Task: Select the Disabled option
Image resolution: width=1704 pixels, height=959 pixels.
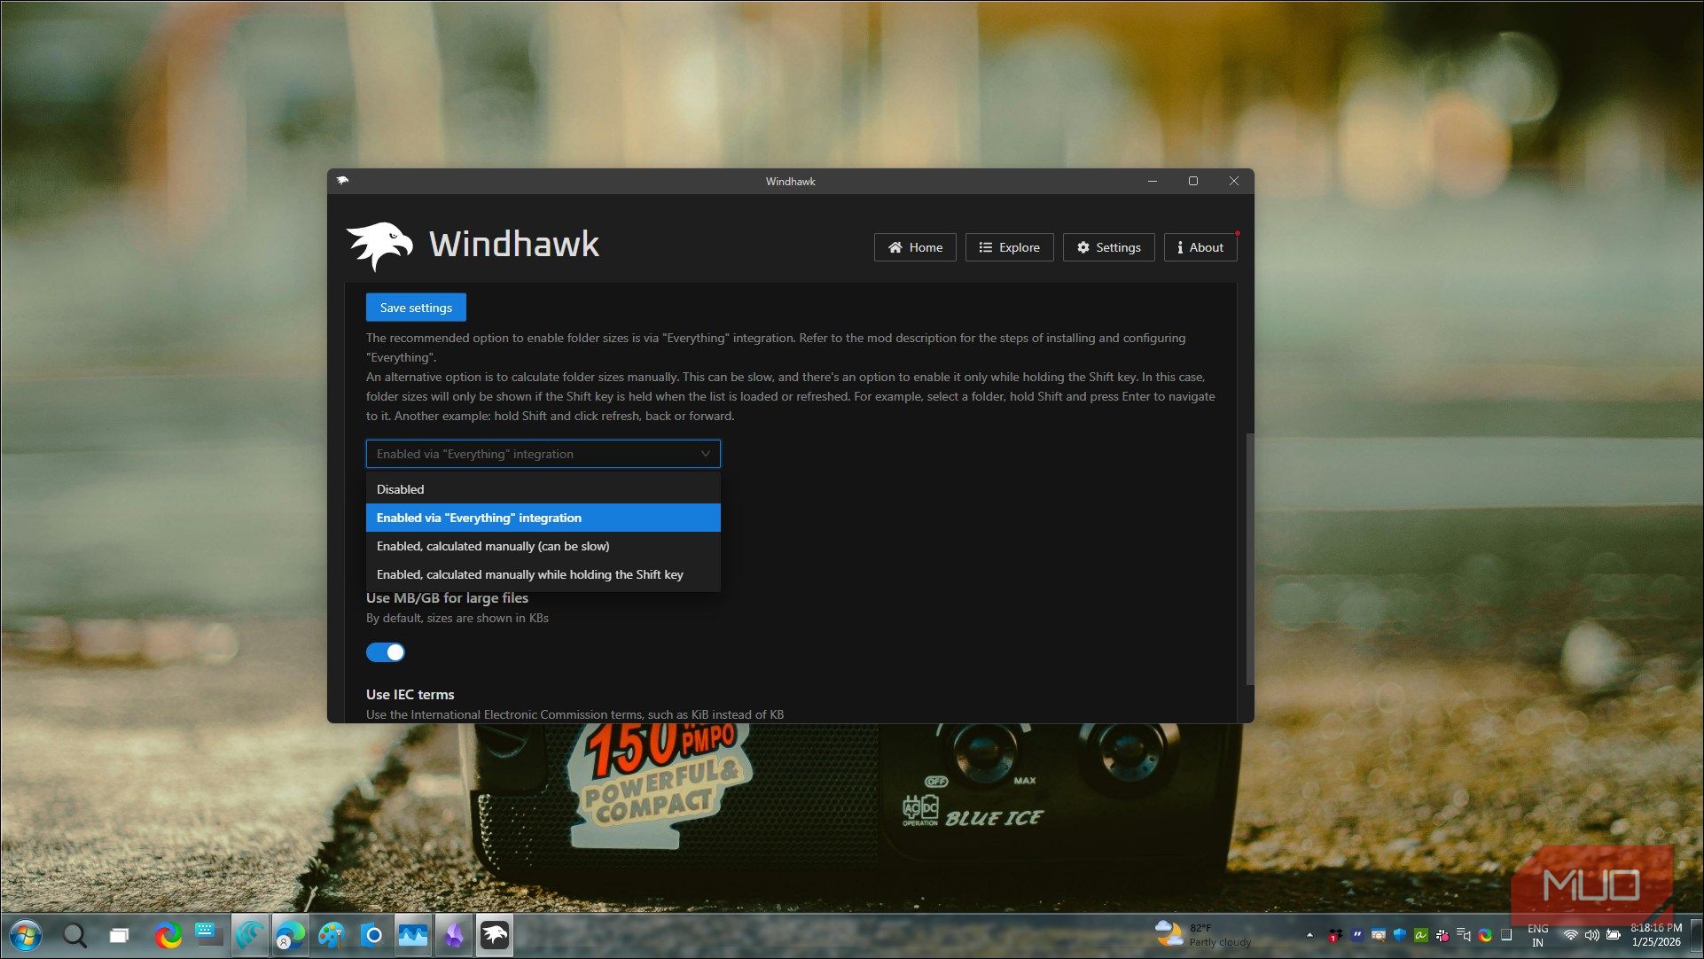Action: tap(543, 489)
